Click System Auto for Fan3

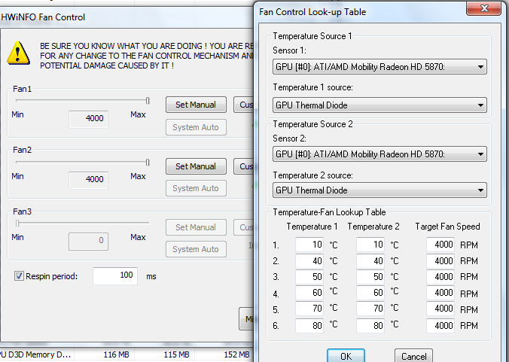coord(196,249)
